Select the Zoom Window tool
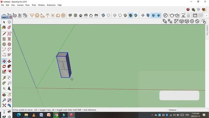This screenshot has height=118, width=209. [9, 100]
